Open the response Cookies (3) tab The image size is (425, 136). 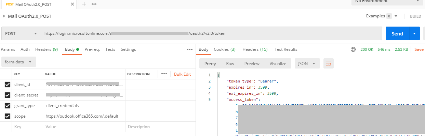pos(225,49)
